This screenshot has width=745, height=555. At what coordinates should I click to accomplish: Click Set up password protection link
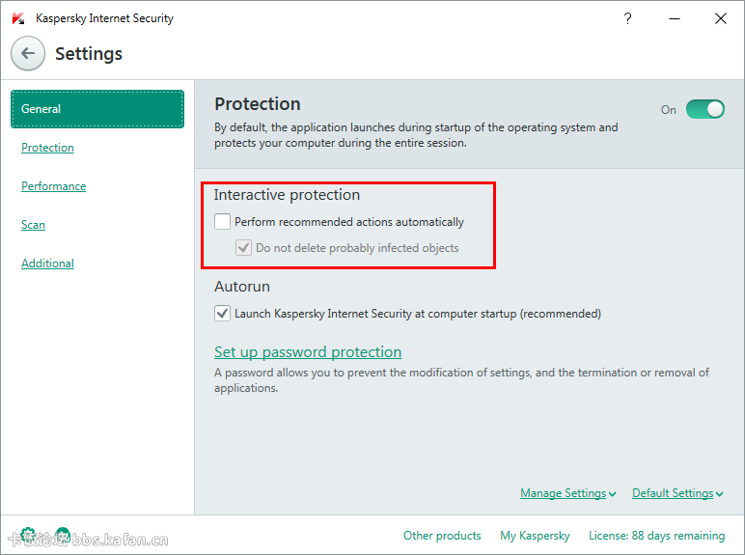coord(308,351)
